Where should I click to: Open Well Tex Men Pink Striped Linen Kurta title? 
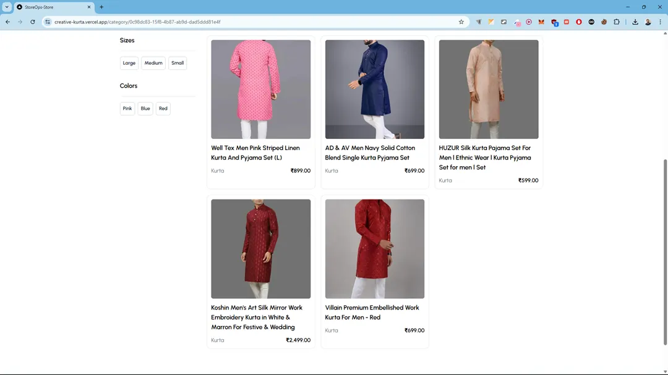[255, 153]
